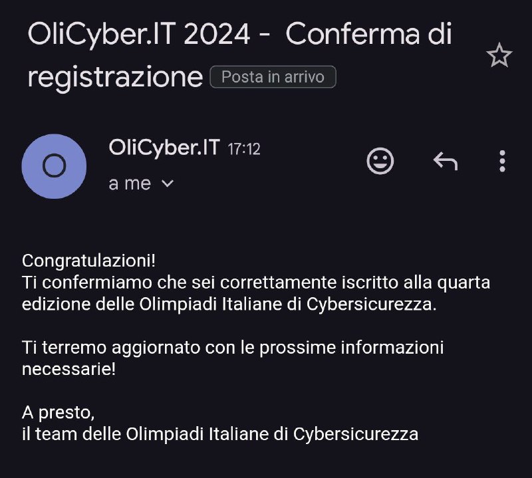Open the three-dot more options menu
Image resolution: width=532 pixels, height=478 pixels.
tap(501, 161)
